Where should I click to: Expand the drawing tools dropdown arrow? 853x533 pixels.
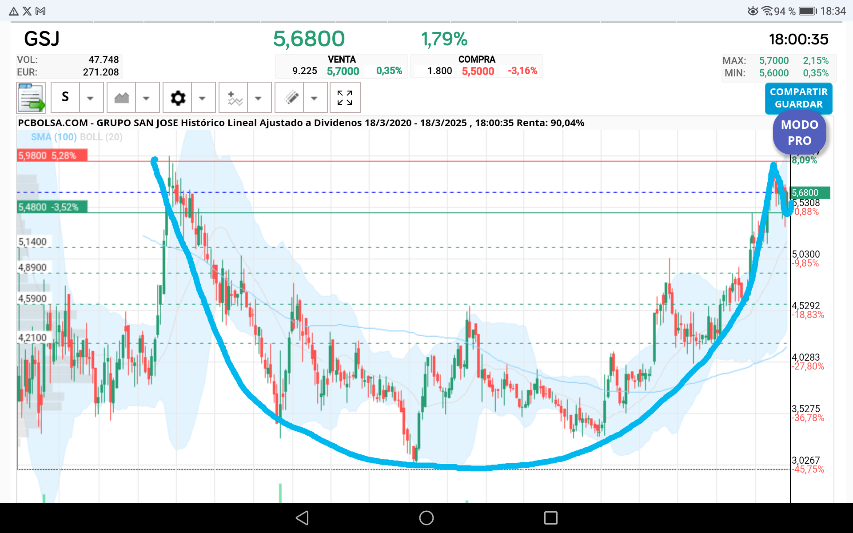coord(315,98)
